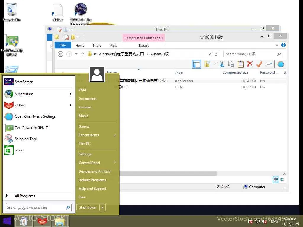Click the r3dfox taskbar icon
This screenshot has height=227, width=303.
[42, 221]
